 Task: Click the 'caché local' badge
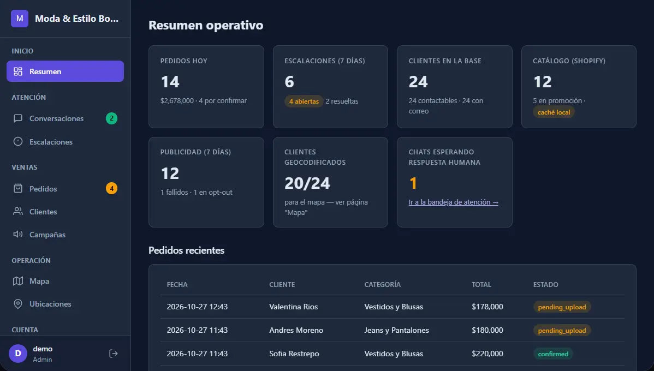[554, 112]
